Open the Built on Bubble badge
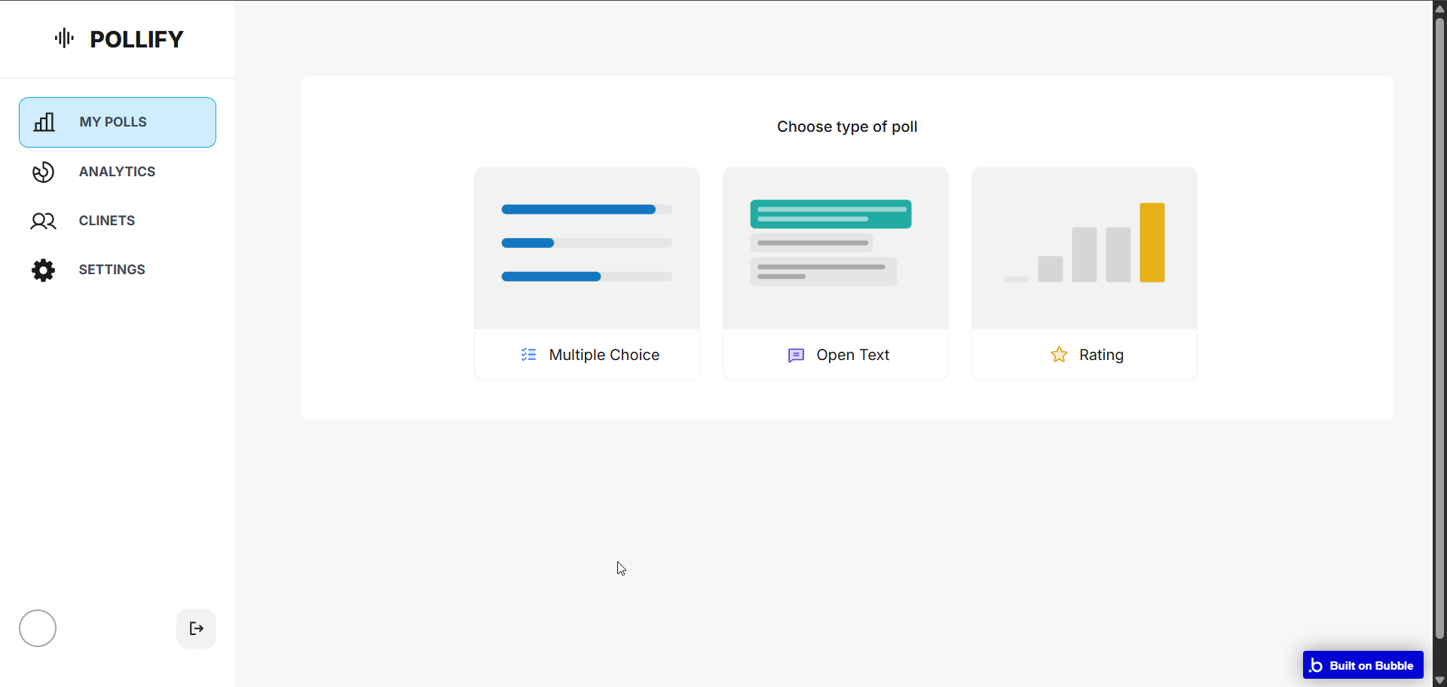 (x=1363, y=665)
